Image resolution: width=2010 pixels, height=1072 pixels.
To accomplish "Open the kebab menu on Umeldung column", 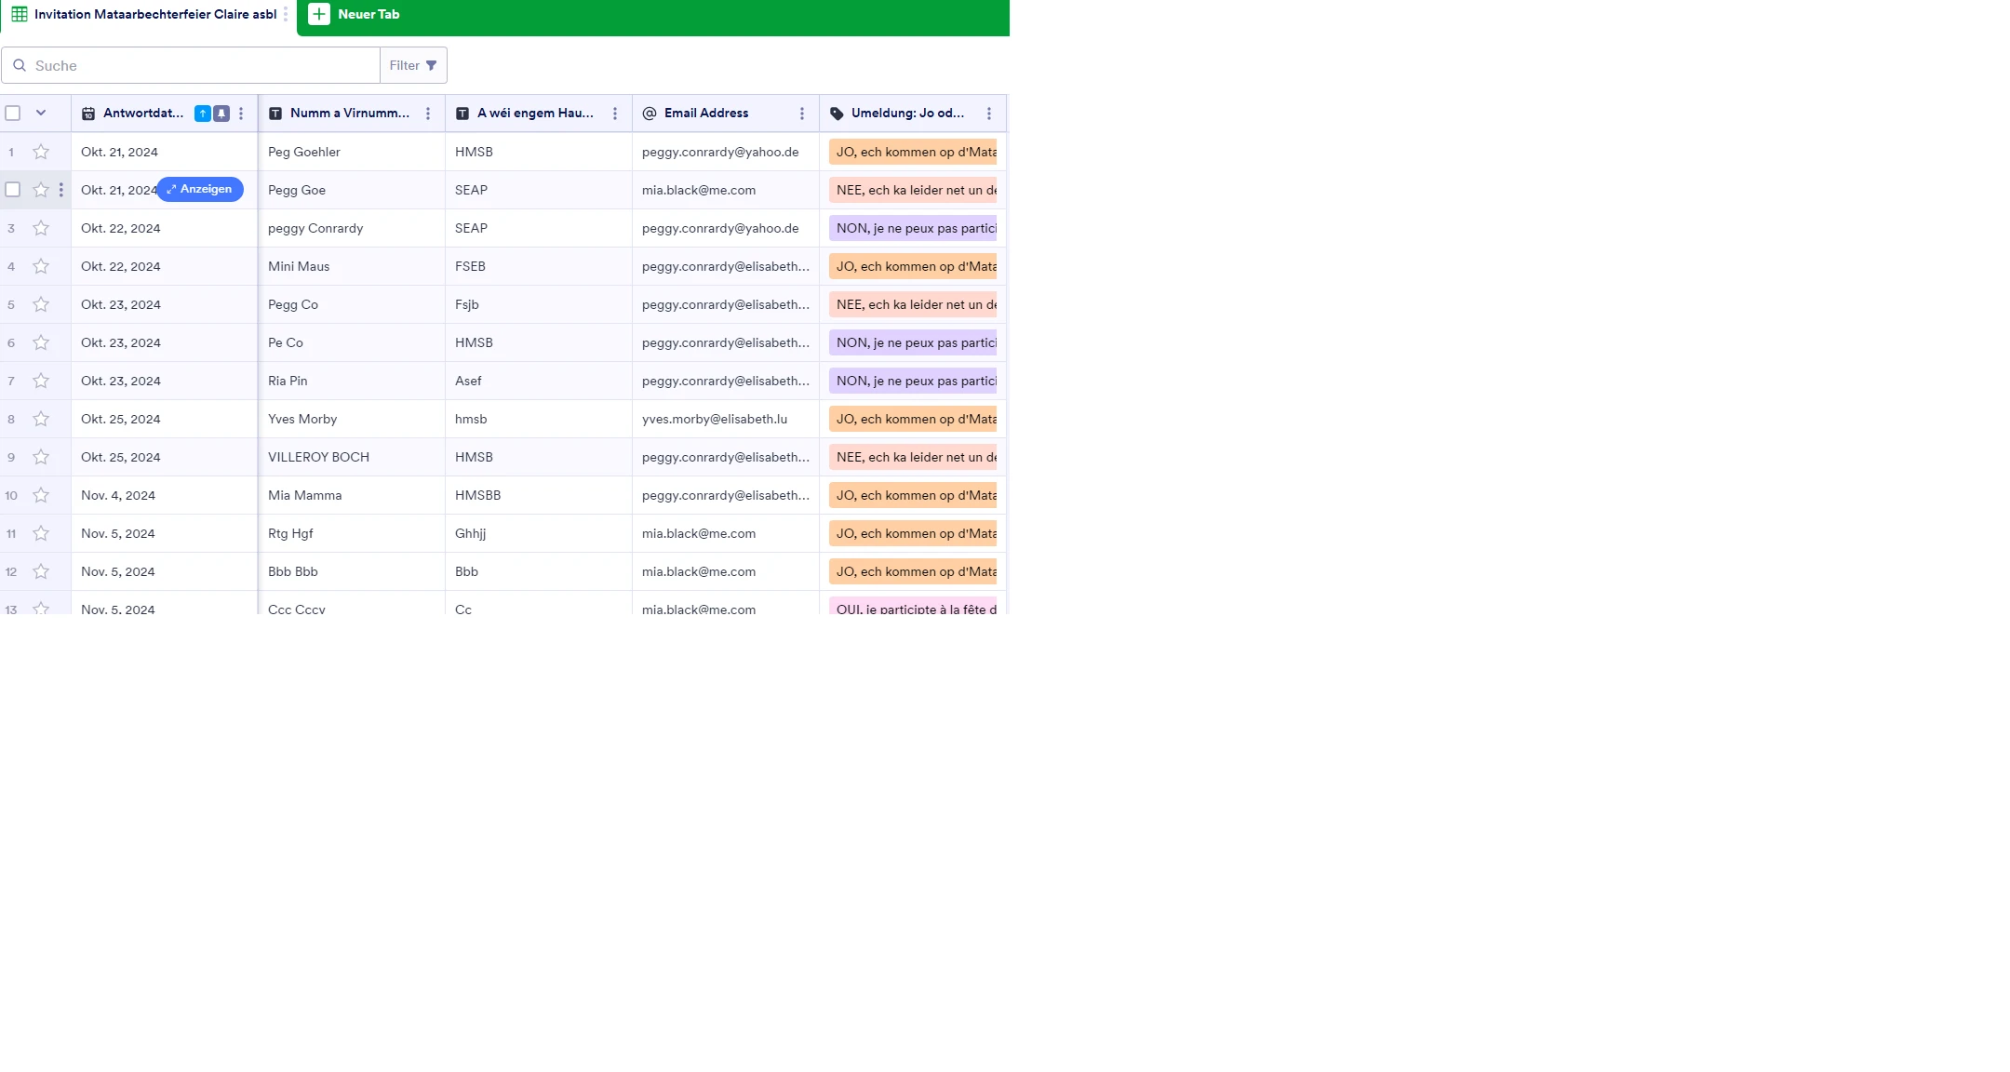I will point(989,113).
